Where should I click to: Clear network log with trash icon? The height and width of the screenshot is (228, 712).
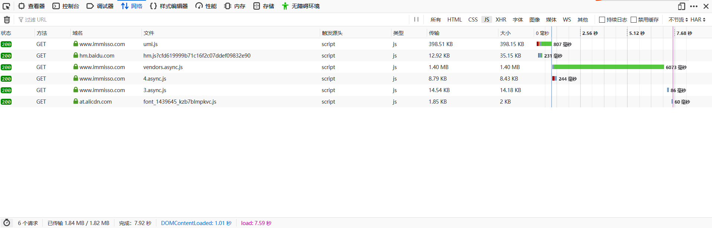[x=7, y=20]
